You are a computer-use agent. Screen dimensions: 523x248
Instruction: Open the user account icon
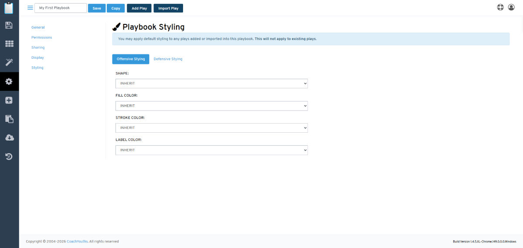[x=511, y=7]
